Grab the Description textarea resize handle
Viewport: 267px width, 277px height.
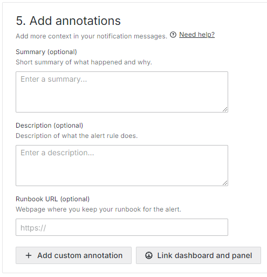pos(225,183)
